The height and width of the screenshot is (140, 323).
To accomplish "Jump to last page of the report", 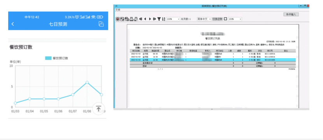I will pyautogui.click(x=154, y=19).
